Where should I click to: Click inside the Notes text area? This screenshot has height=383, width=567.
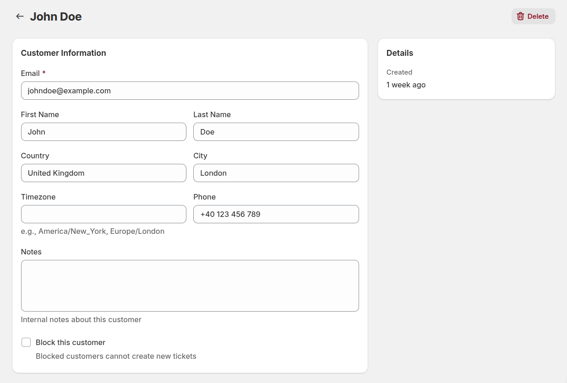click(190, 286)
